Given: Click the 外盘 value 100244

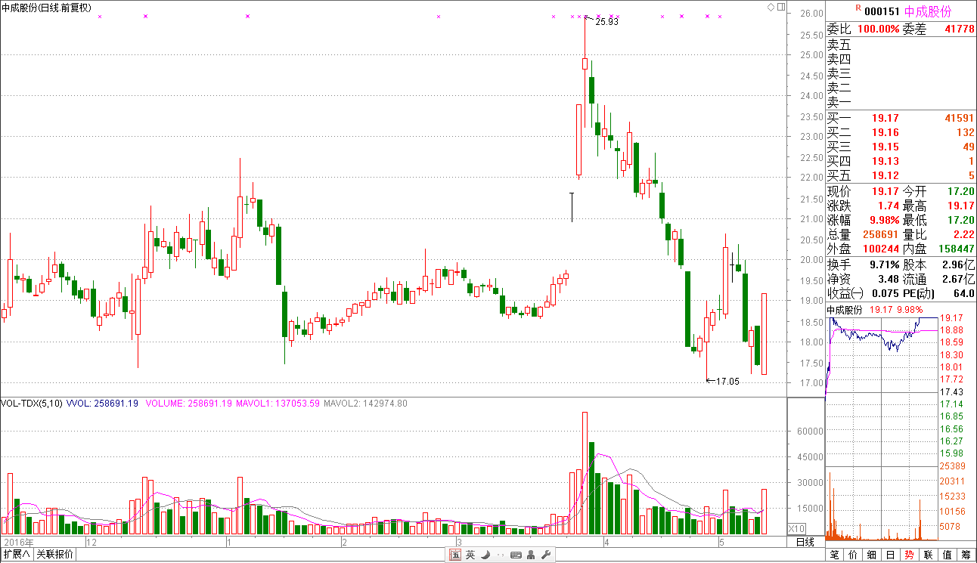Looking at the screenshot, I should [x=882, y=249].
